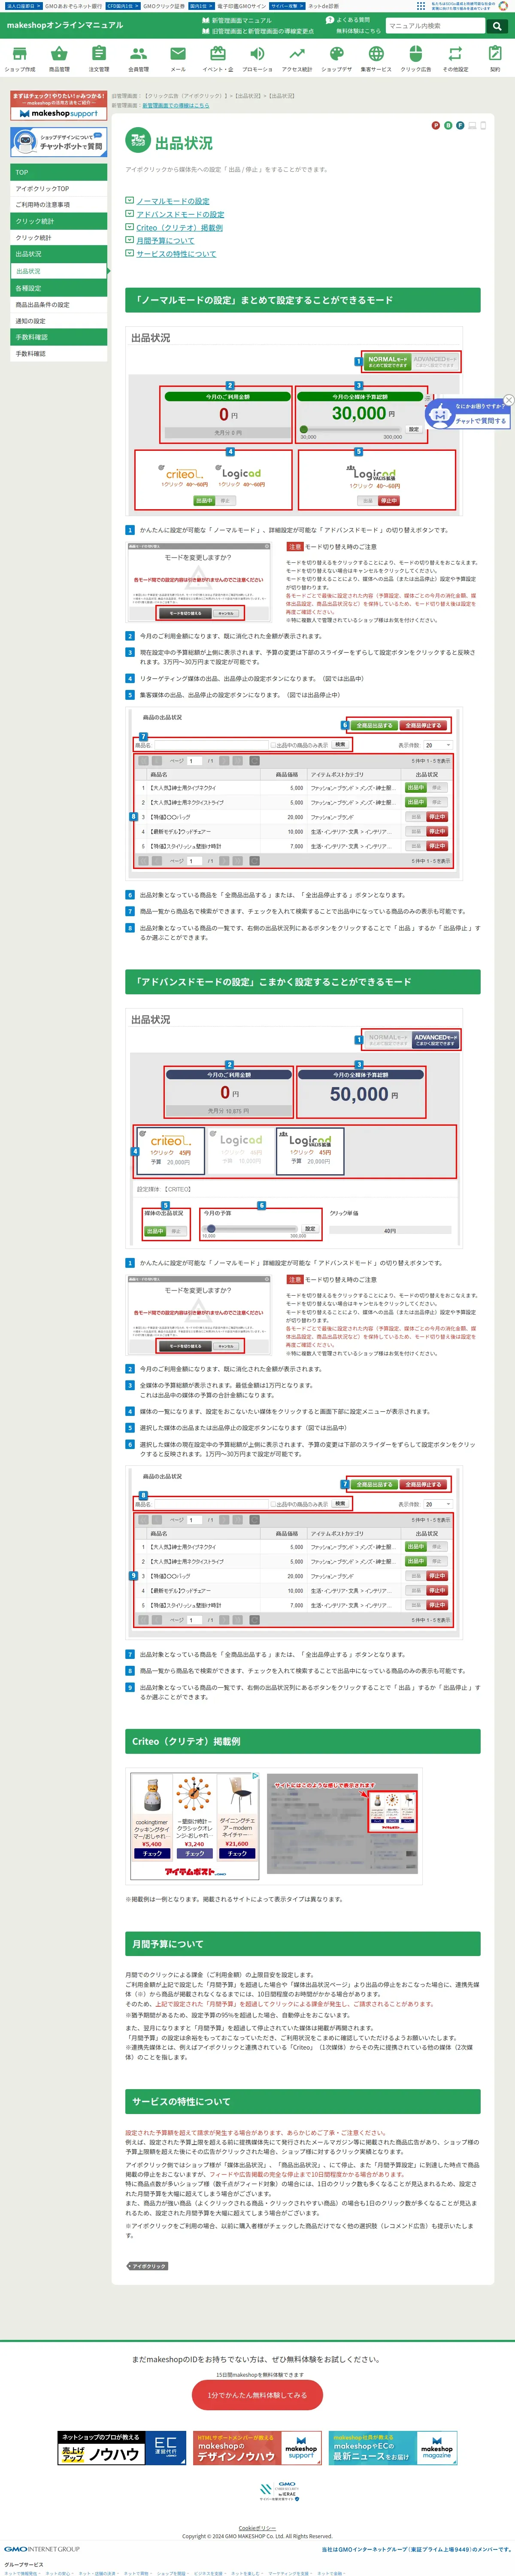Click the makeshop support sidebar banner
515x2576 pixels.
click(x=59, y=106)
